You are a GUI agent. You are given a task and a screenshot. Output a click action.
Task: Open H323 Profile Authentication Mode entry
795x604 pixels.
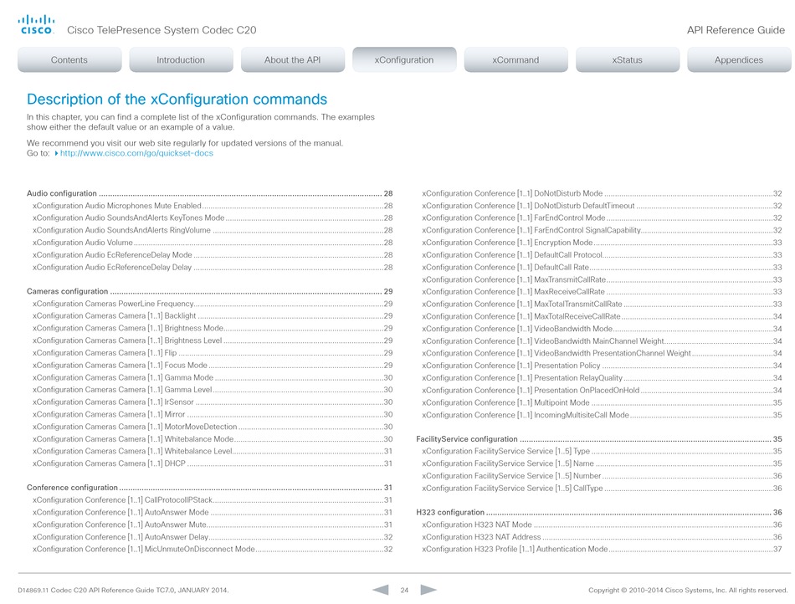(x=602, y=549)
